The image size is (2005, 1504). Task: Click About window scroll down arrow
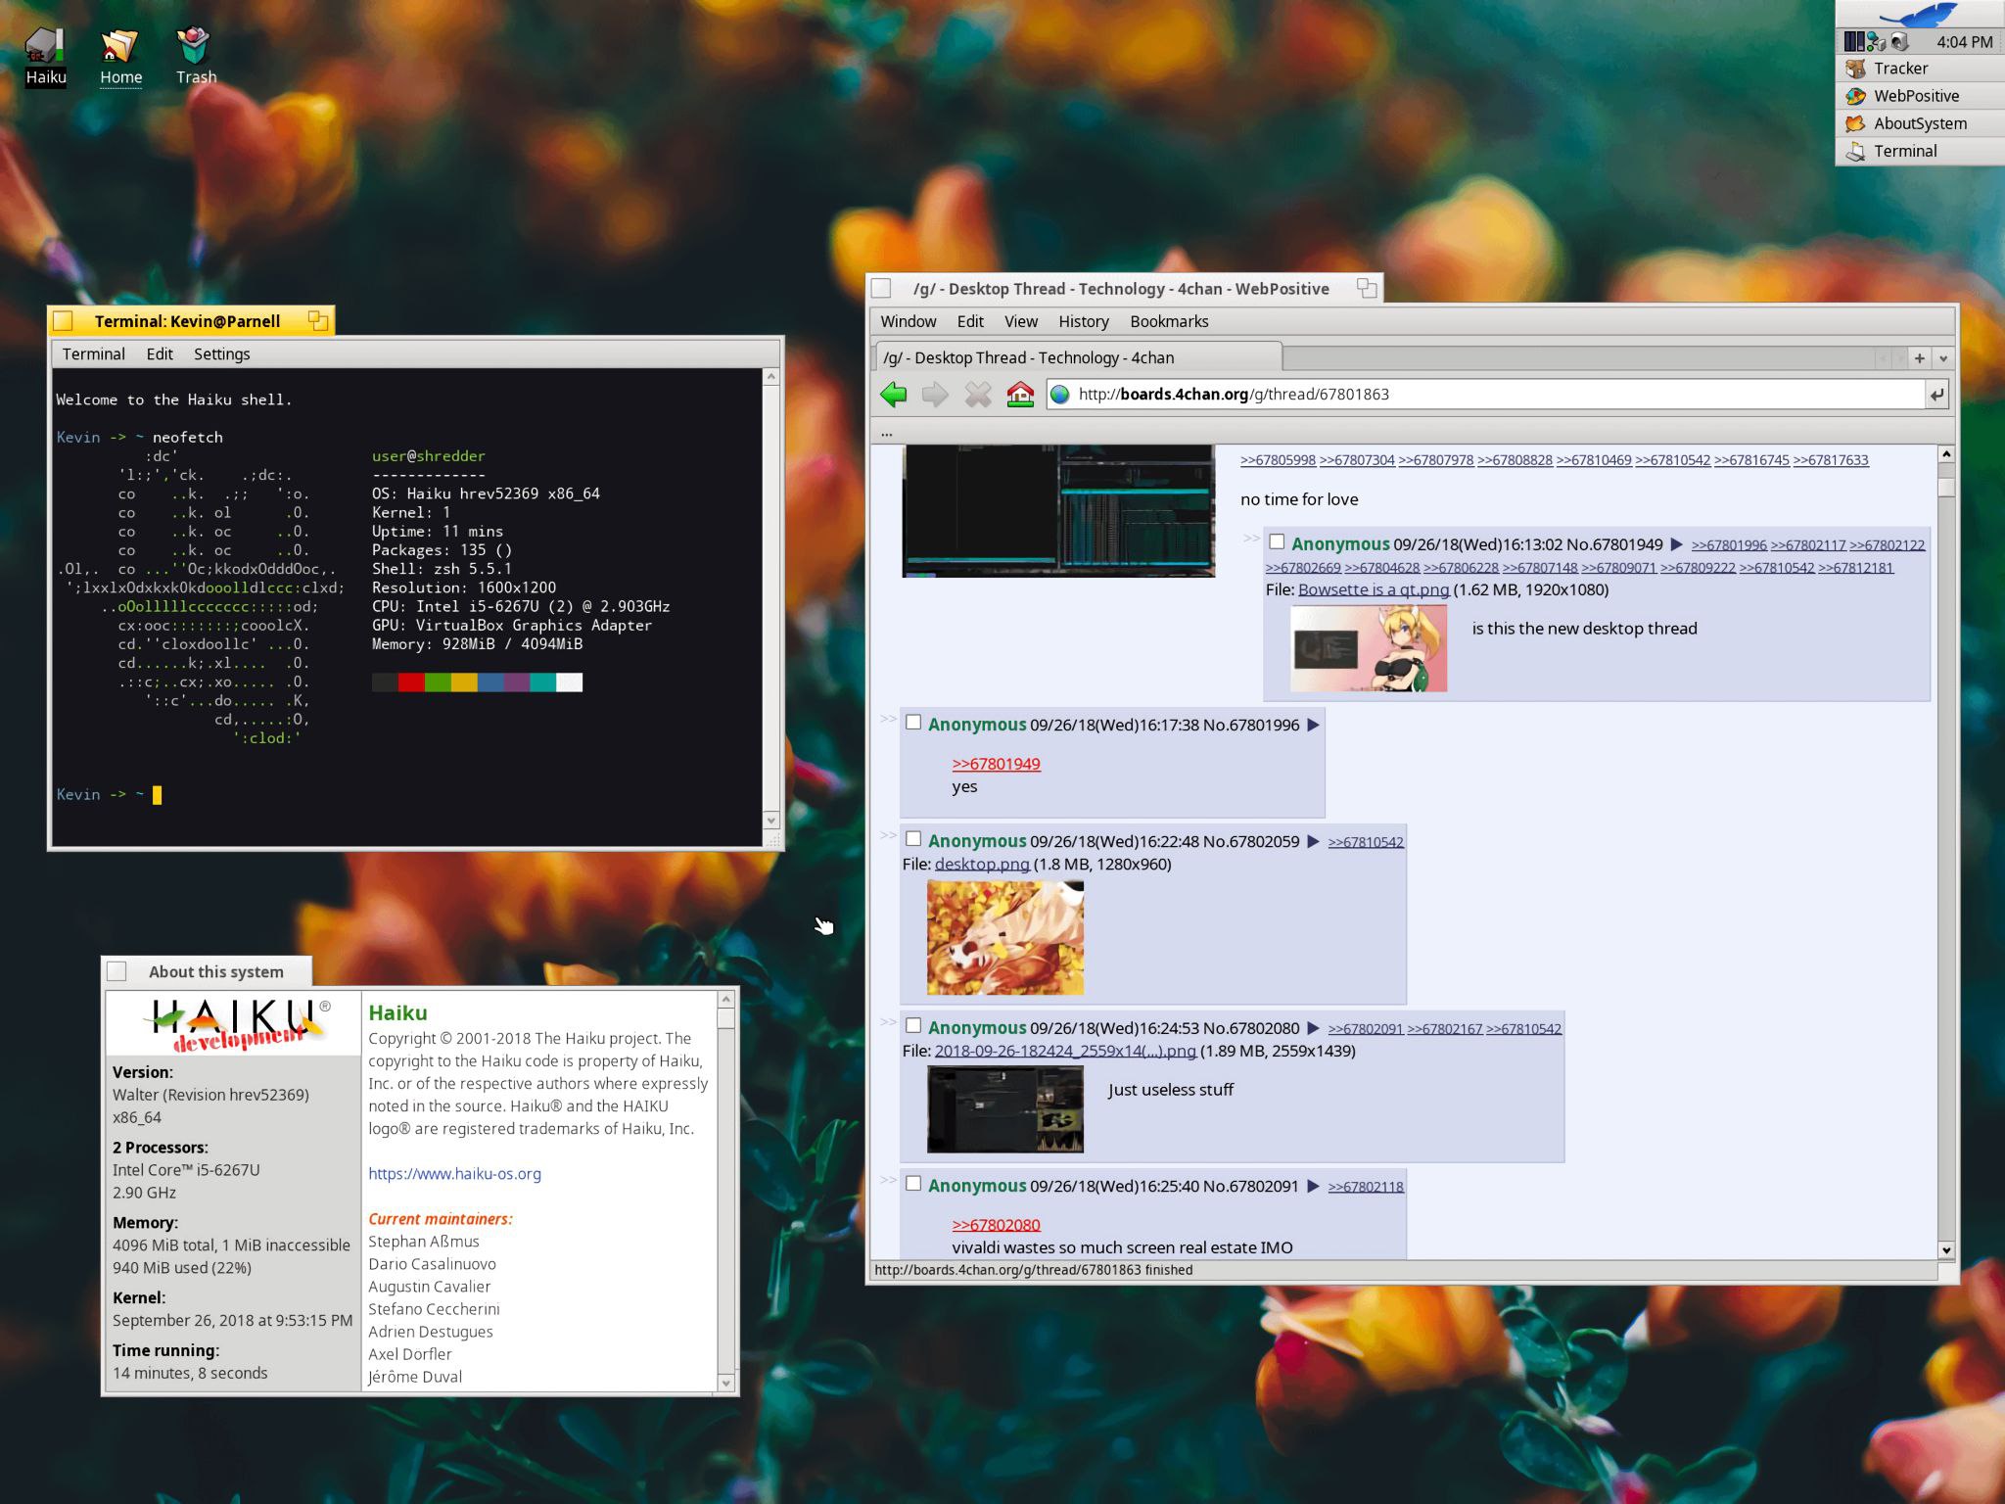tap(725, 1383)
